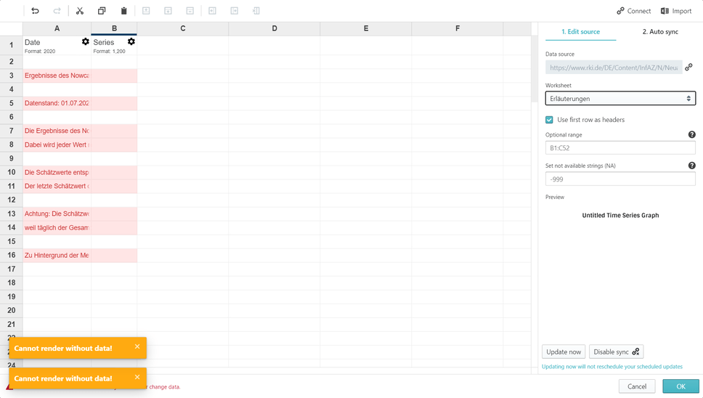Click the Optional range input field
The width and height of the screenshot is (703, 398).
point(620,148)
